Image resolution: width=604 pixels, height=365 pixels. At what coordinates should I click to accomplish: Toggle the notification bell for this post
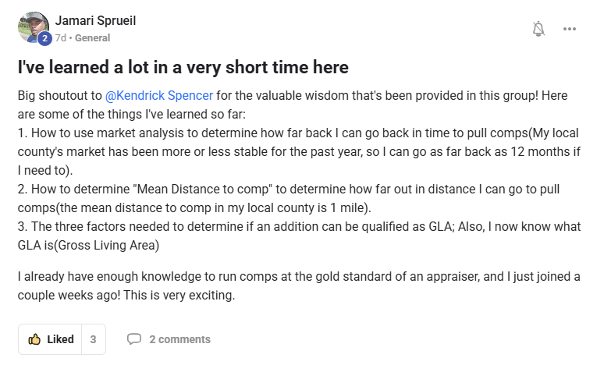(x=538, y=29)
